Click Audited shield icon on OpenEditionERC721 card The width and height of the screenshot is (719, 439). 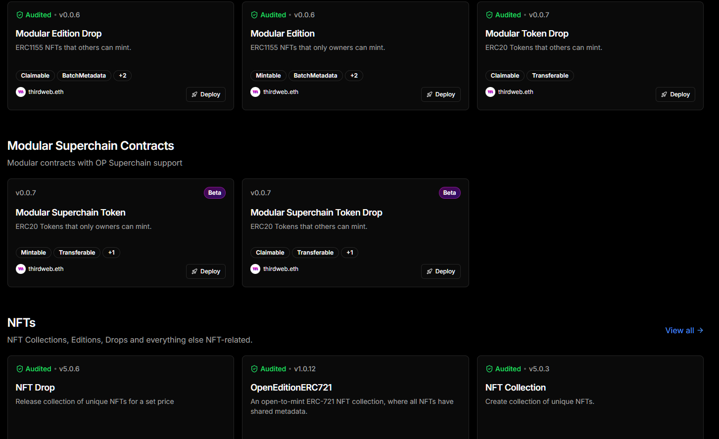coord(254,369)
